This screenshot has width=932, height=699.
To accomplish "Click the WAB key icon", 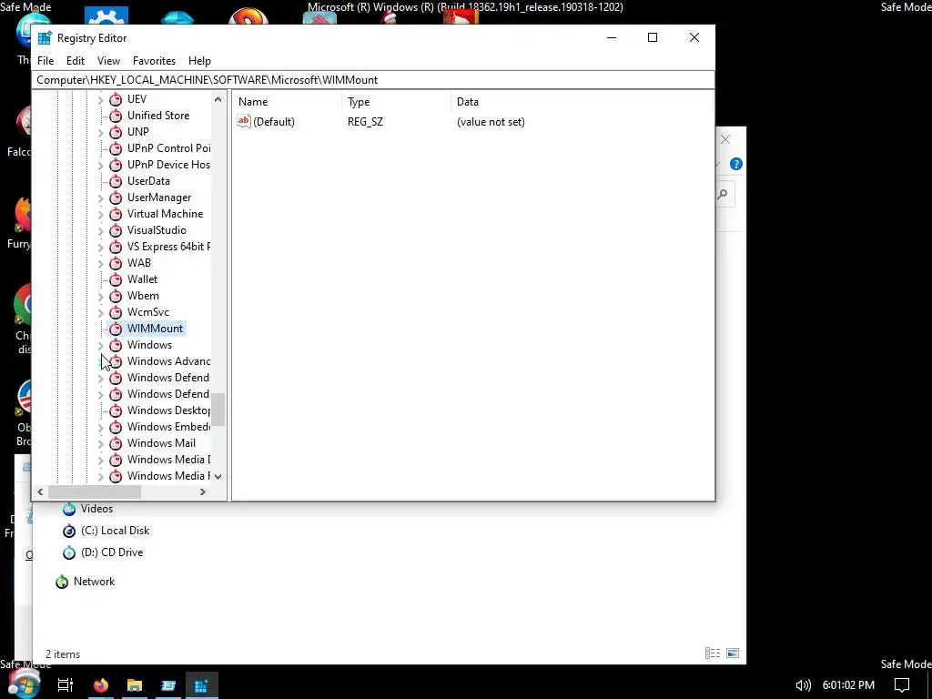I will coord(116,263).
